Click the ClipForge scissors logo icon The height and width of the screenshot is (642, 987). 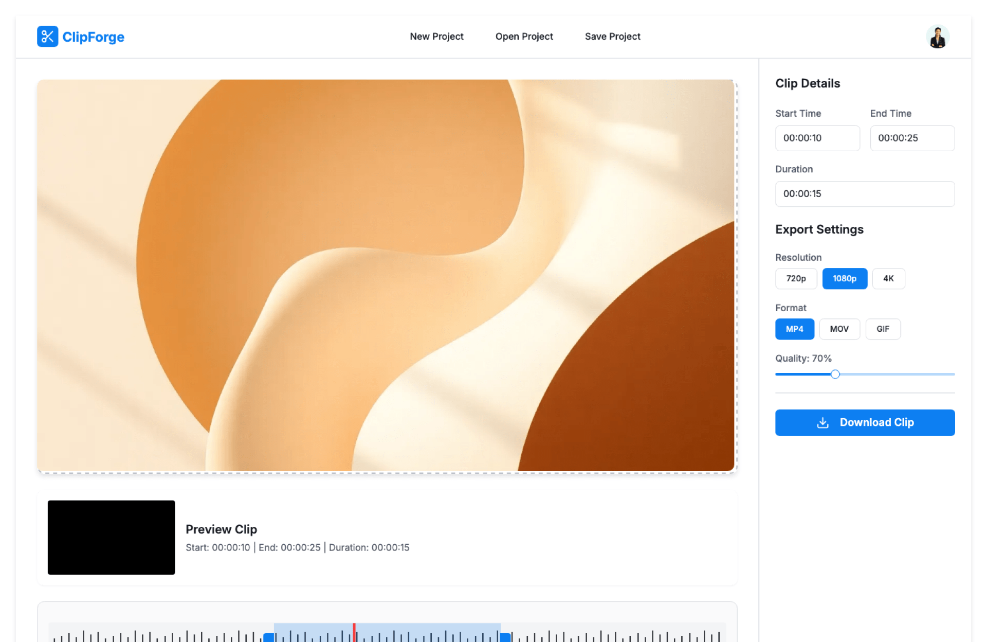[47, 37]
